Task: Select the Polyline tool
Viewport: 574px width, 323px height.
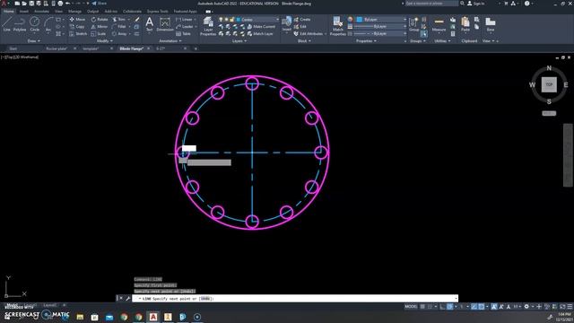Action: point(20,24)
